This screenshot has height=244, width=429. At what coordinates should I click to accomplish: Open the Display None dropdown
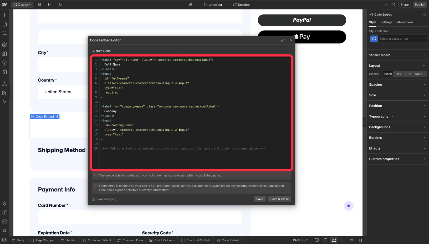(x=420, y=74)
